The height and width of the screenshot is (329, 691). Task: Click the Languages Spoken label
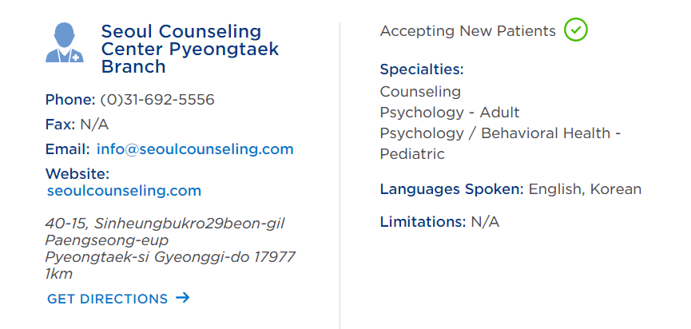click(451, 189)
